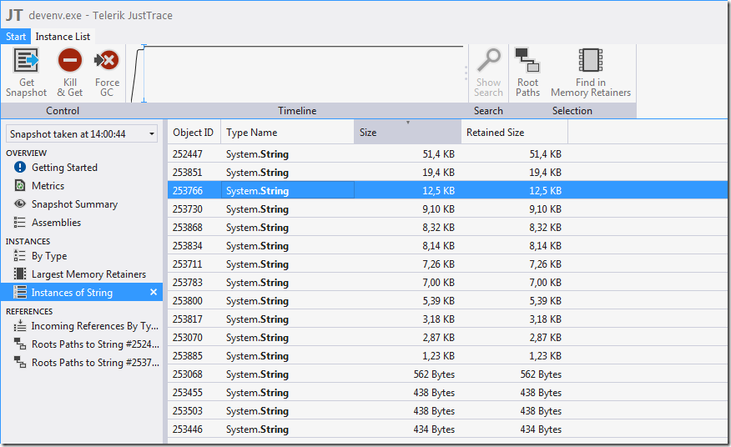
Task: Select row with Object ID 253711
Action: click(447, 264)
